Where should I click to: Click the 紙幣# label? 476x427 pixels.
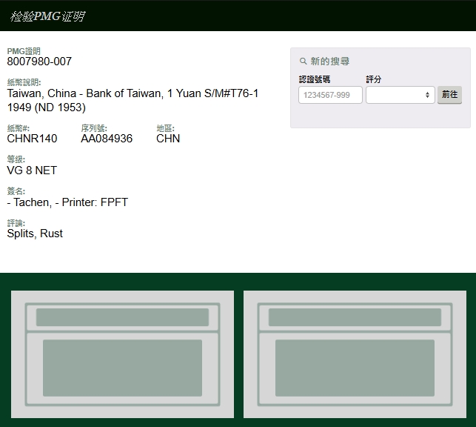19,128
